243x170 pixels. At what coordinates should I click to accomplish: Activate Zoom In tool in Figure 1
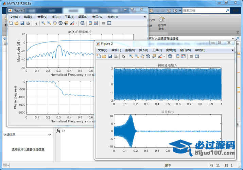(44, 23)
